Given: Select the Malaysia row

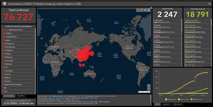Looking at the screenshot, I should click(x=18, y=57).
